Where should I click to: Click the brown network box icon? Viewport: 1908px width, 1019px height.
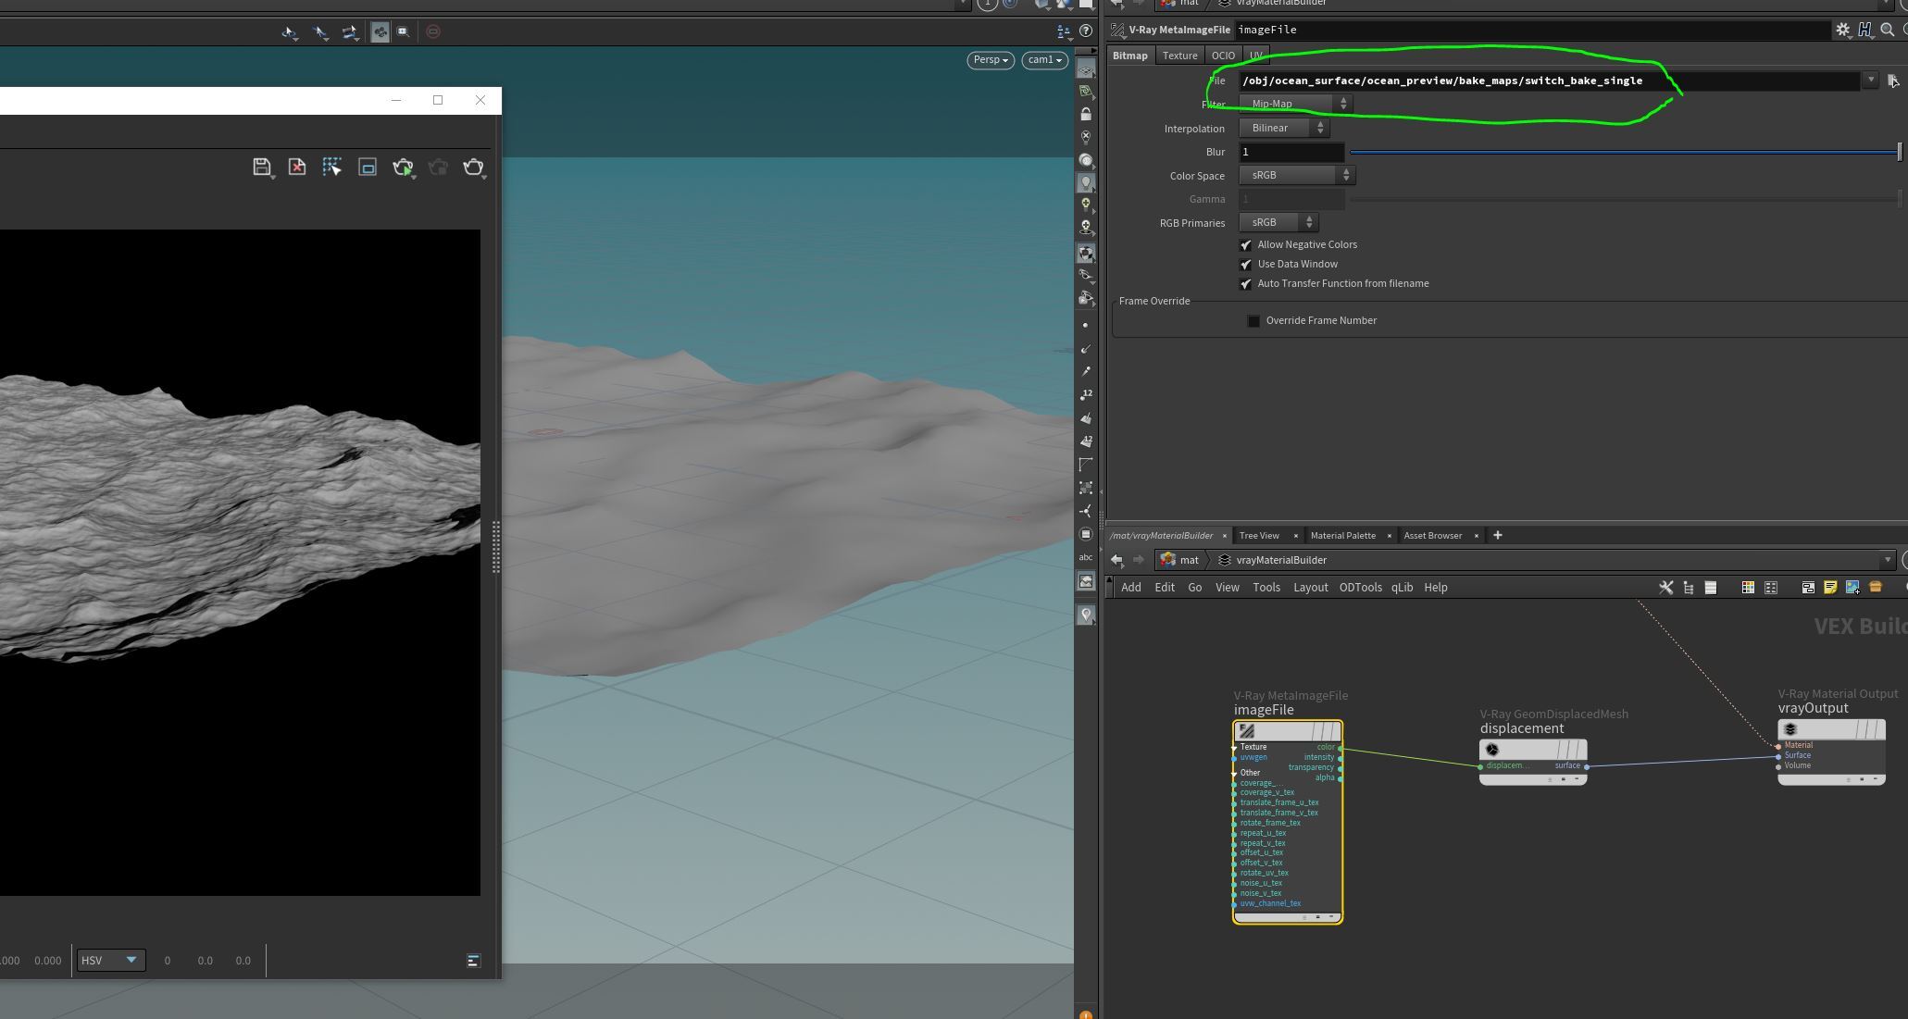[x=1876, y=588]
